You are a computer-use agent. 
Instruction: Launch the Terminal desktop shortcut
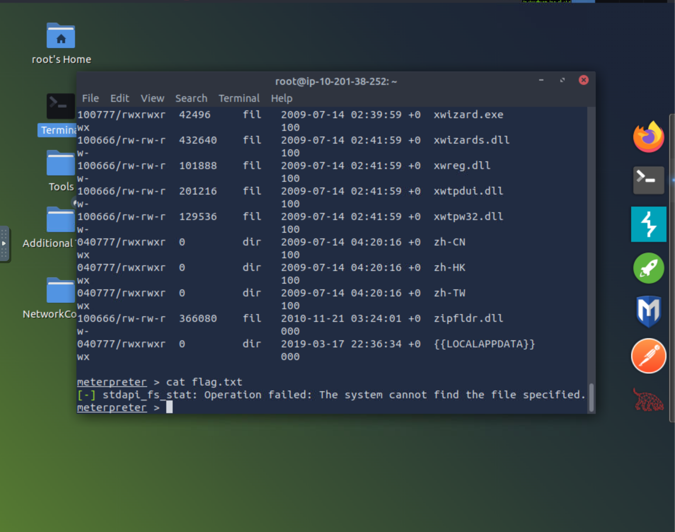(60, 106)
